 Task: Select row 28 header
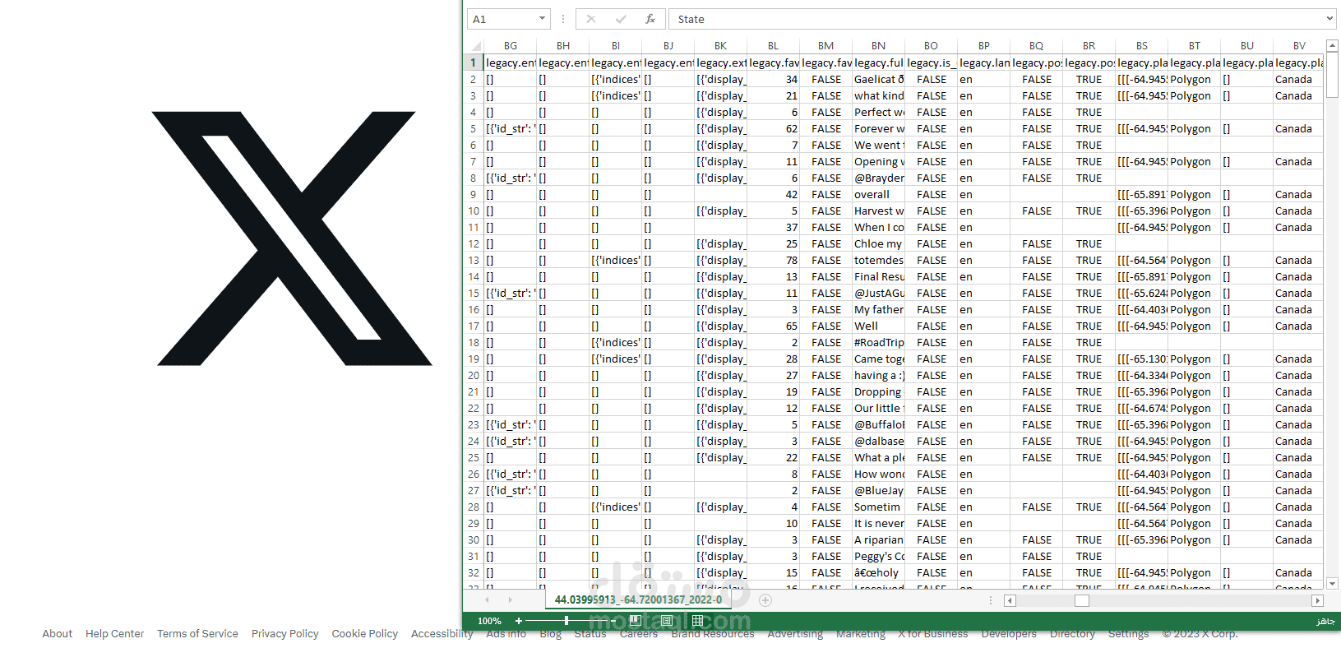[474, 507]
